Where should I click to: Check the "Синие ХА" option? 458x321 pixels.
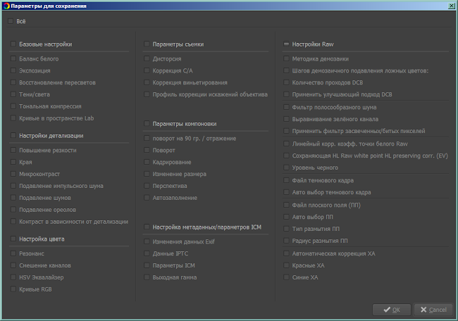click(x=286, y=277)
